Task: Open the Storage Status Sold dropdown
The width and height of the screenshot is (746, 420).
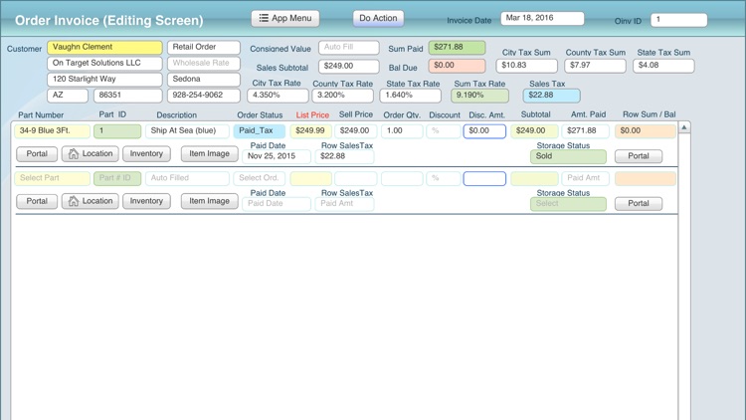Action: (x=568, y=156)
